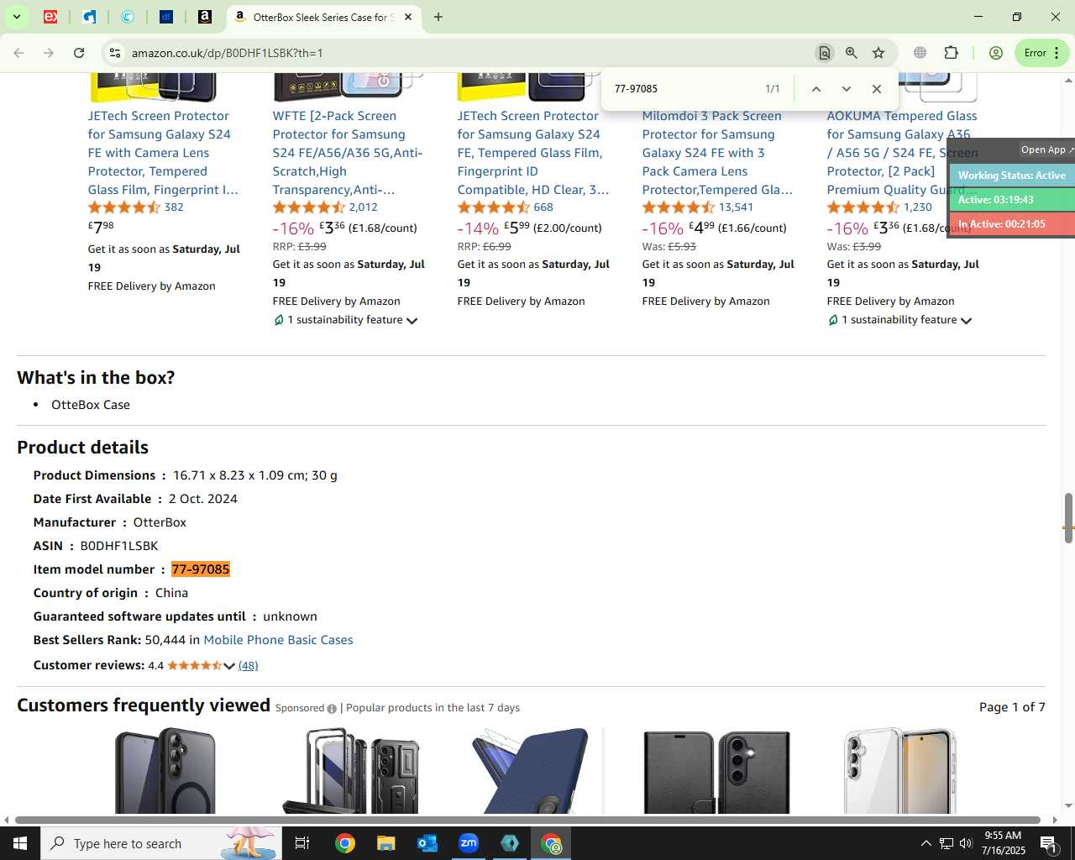Open a new browser tab

point(438,17)
